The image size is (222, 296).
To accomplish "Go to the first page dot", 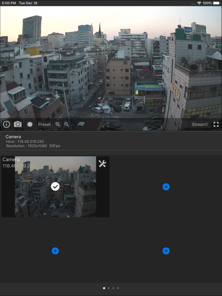I will pos(104,288).
